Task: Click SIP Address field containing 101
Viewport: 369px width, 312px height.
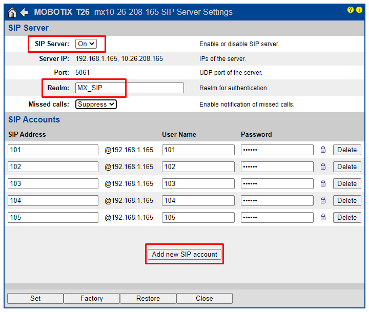Action: (x=53, y=150)
